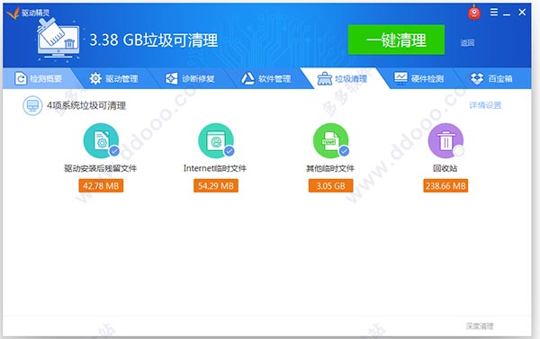
Task: Click the 驱动安装后残留文件 round icon
Action: tap(101, 141)
